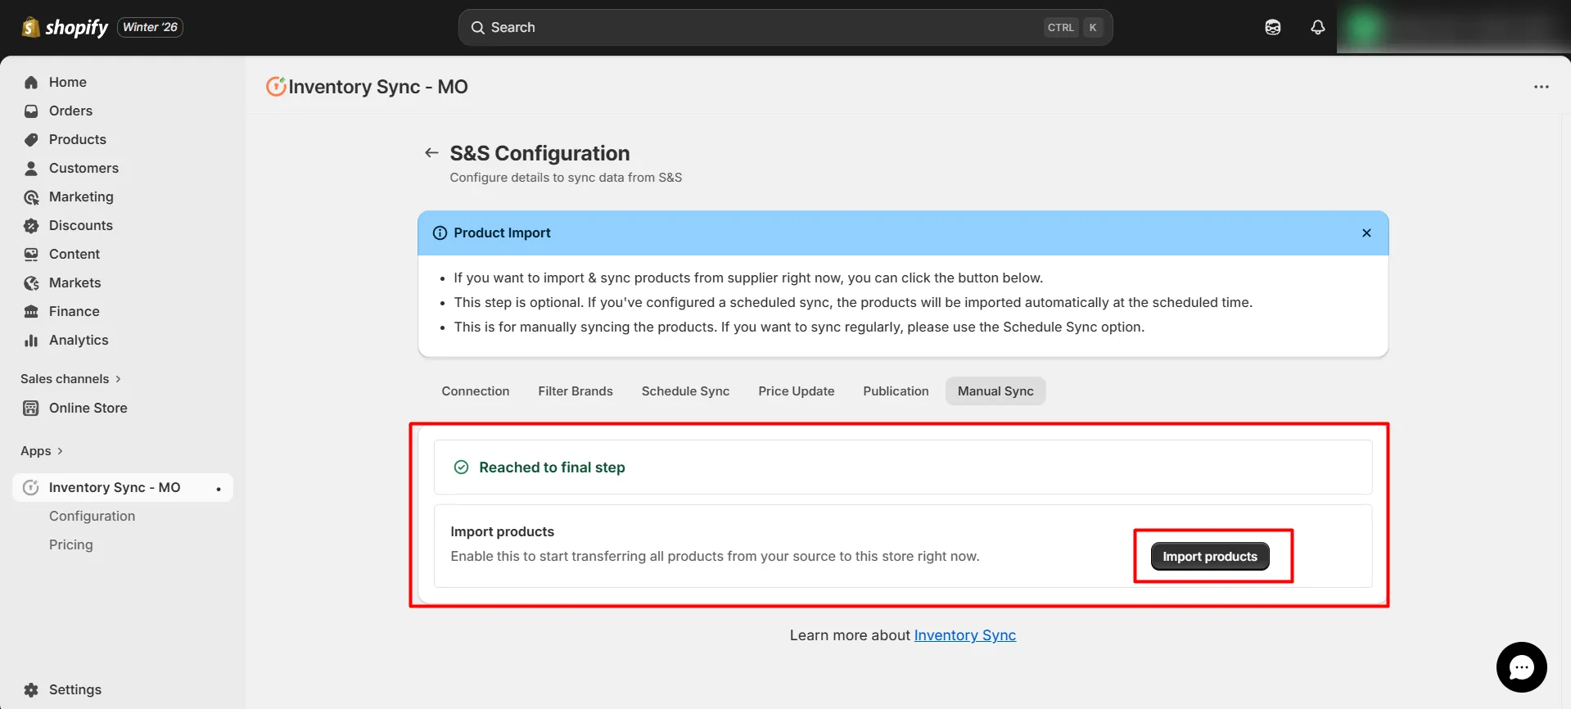Focus the Search field
This screenshot has height=709, width=1571.
[785, 27]
